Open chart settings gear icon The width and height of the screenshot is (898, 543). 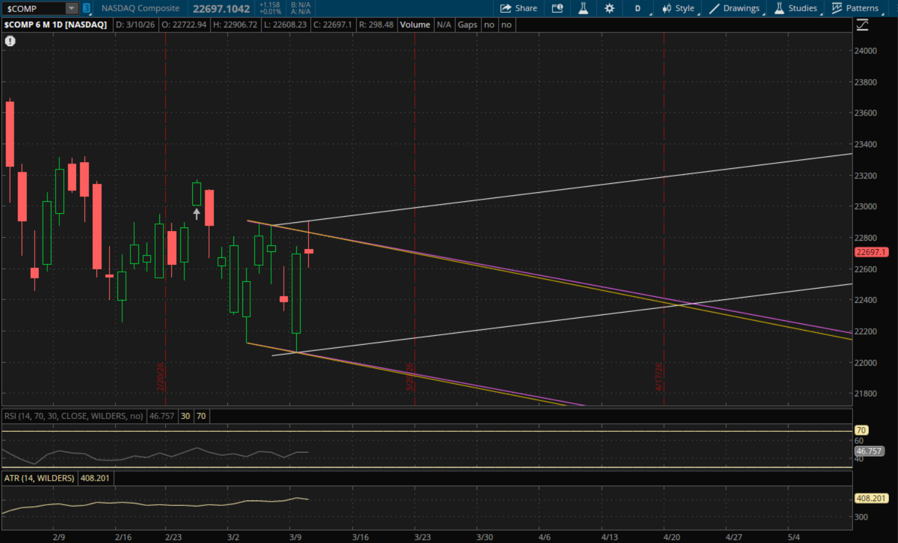coord(609,8)
